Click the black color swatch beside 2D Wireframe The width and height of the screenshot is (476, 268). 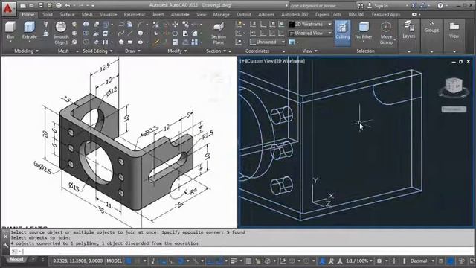click(292, 24)
